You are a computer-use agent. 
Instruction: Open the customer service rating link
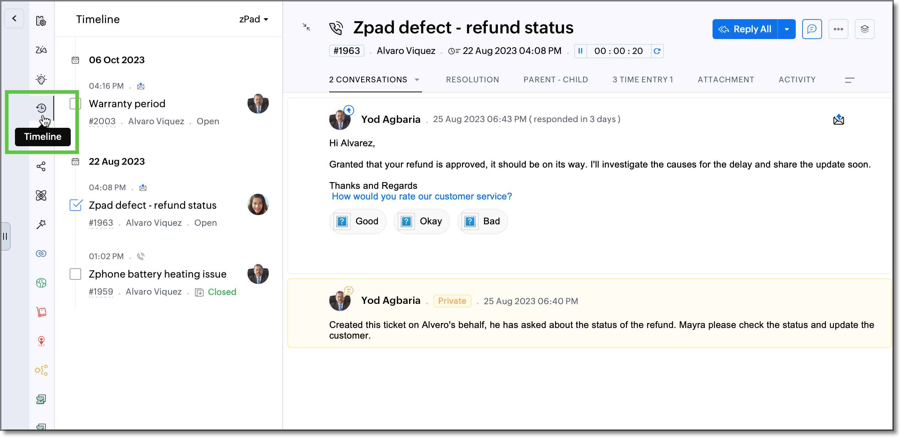point(422,196)
